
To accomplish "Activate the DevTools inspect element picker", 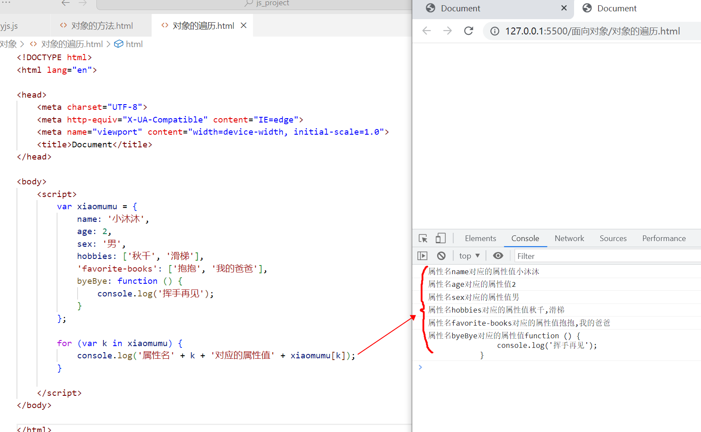I will click(423, 238).
